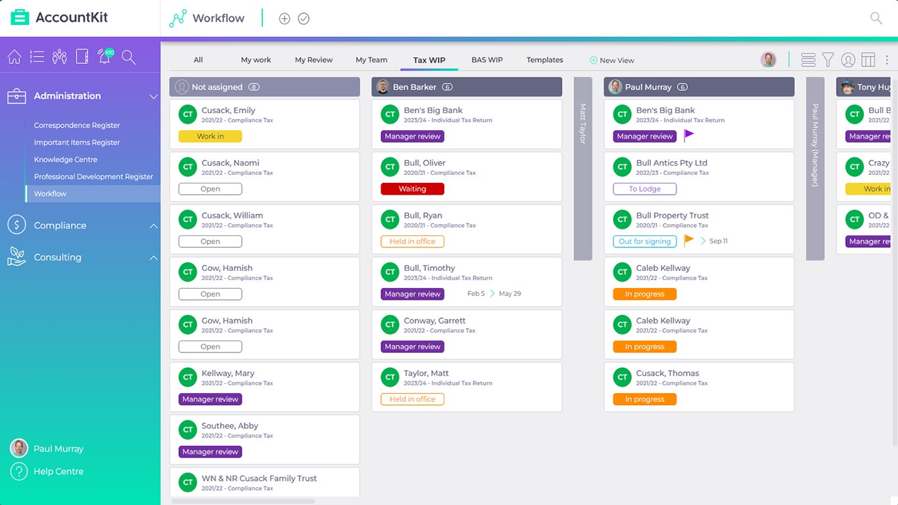Image resolution: width=898 pixels, height=505 pixels.
Task: Click the column layout icon in toolbar
Action: 868,60
